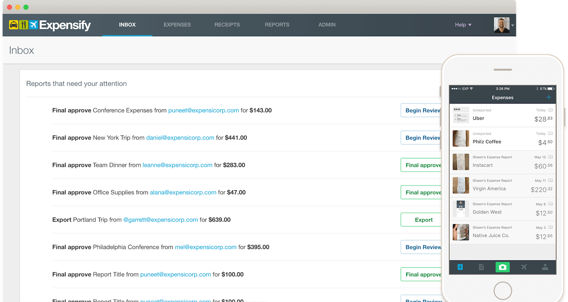
Task: Tap the Native Juice Co. receipt thumbnail
Action: (461, 232)
